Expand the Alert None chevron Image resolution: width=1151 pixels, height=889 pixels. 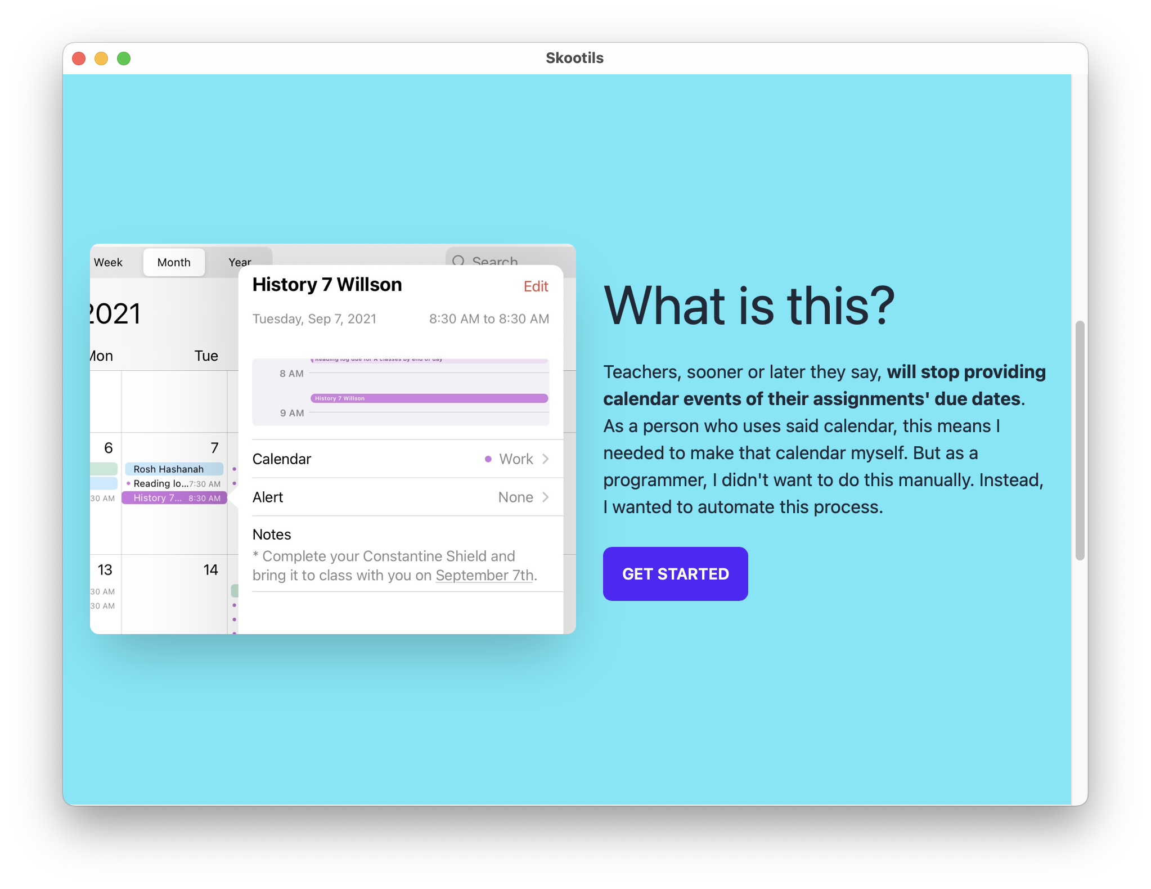[546, 497]
